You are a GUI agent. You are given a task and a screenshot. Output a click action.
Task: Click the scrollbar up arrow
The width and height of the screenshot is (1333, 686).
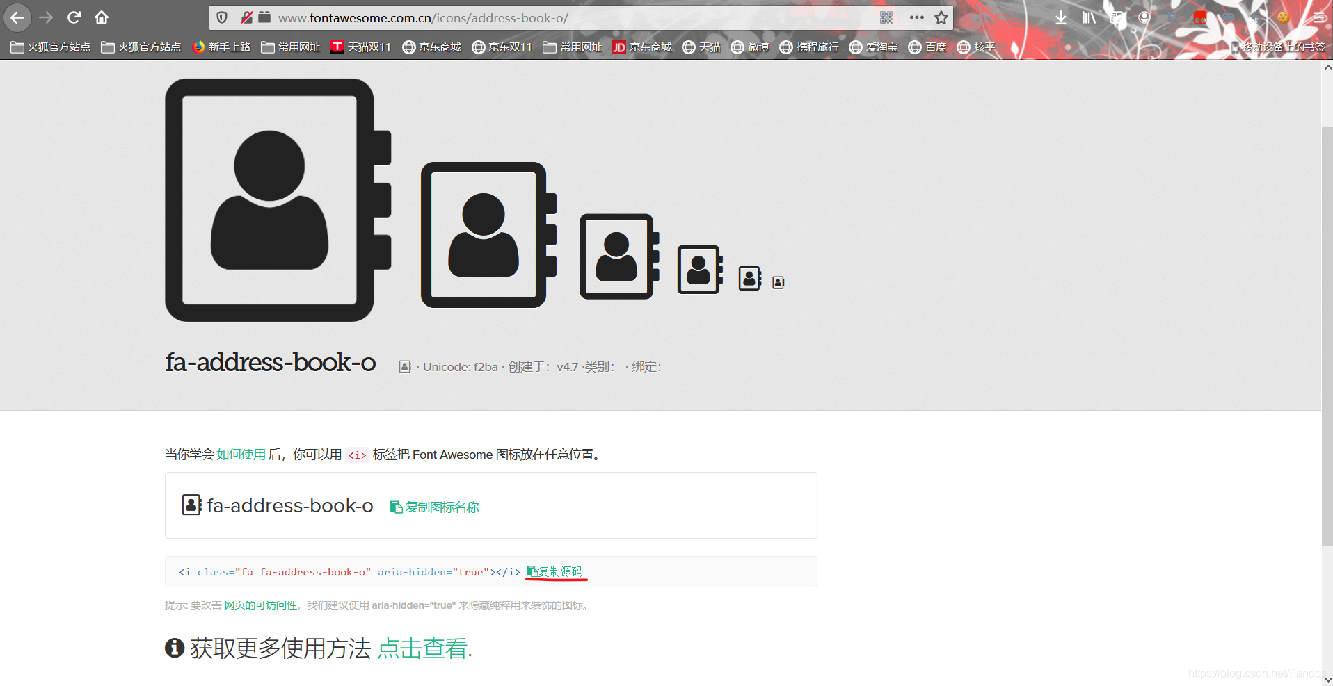point(1327,67)
